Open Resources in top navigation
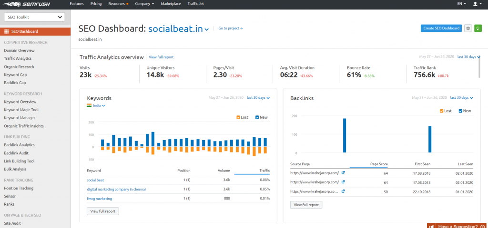This screenshot has height=228, width=488. pos(117,4)
